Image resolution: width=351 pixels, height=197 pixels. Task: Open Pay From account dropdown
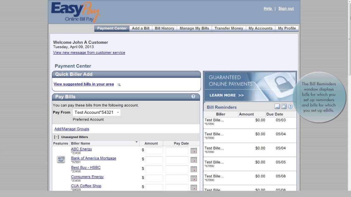97,112
